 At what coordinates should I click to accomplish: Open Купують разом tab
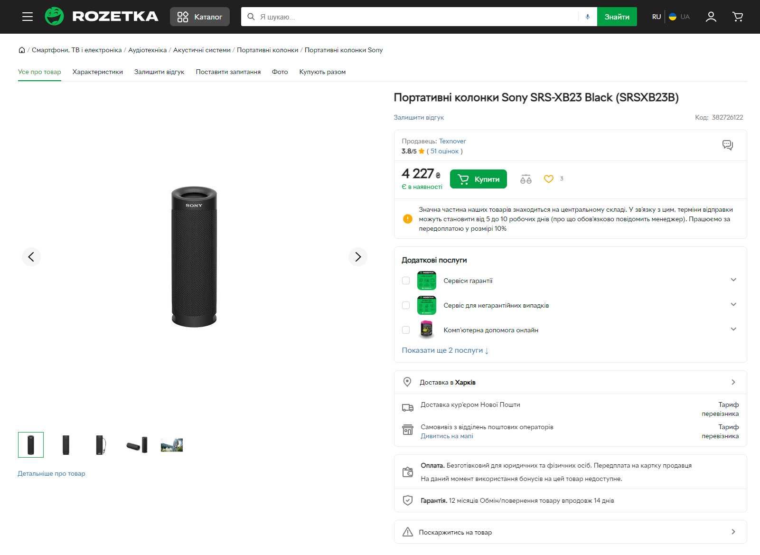click(x=322, y=72)
